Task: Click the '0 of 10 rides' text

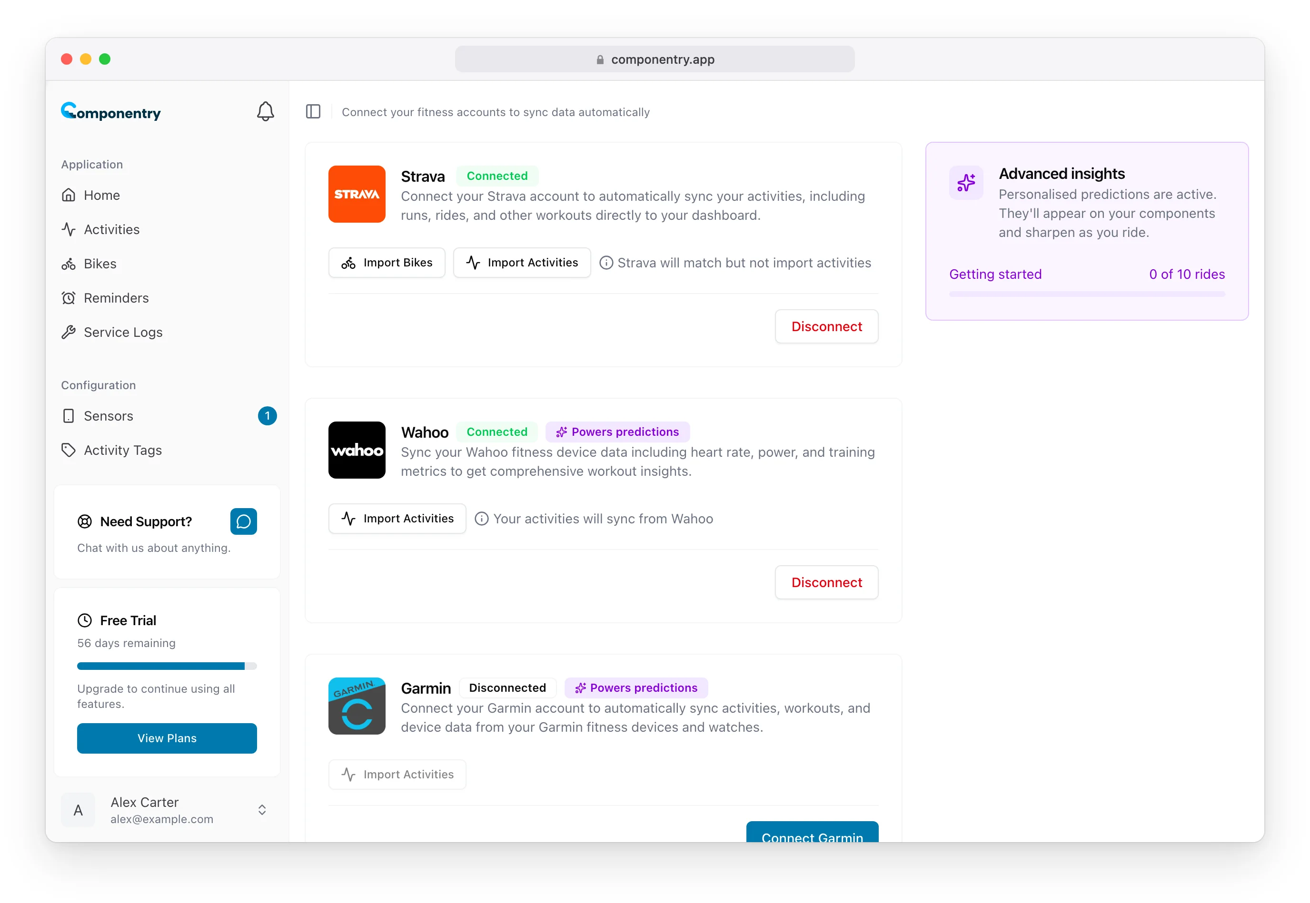Action: click(x=1187, y=274)
